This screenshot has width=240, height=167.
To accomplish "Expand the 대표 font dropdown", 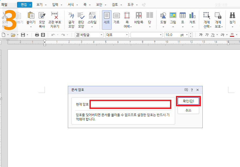I will pyautogui.click(x=117, y=35).
